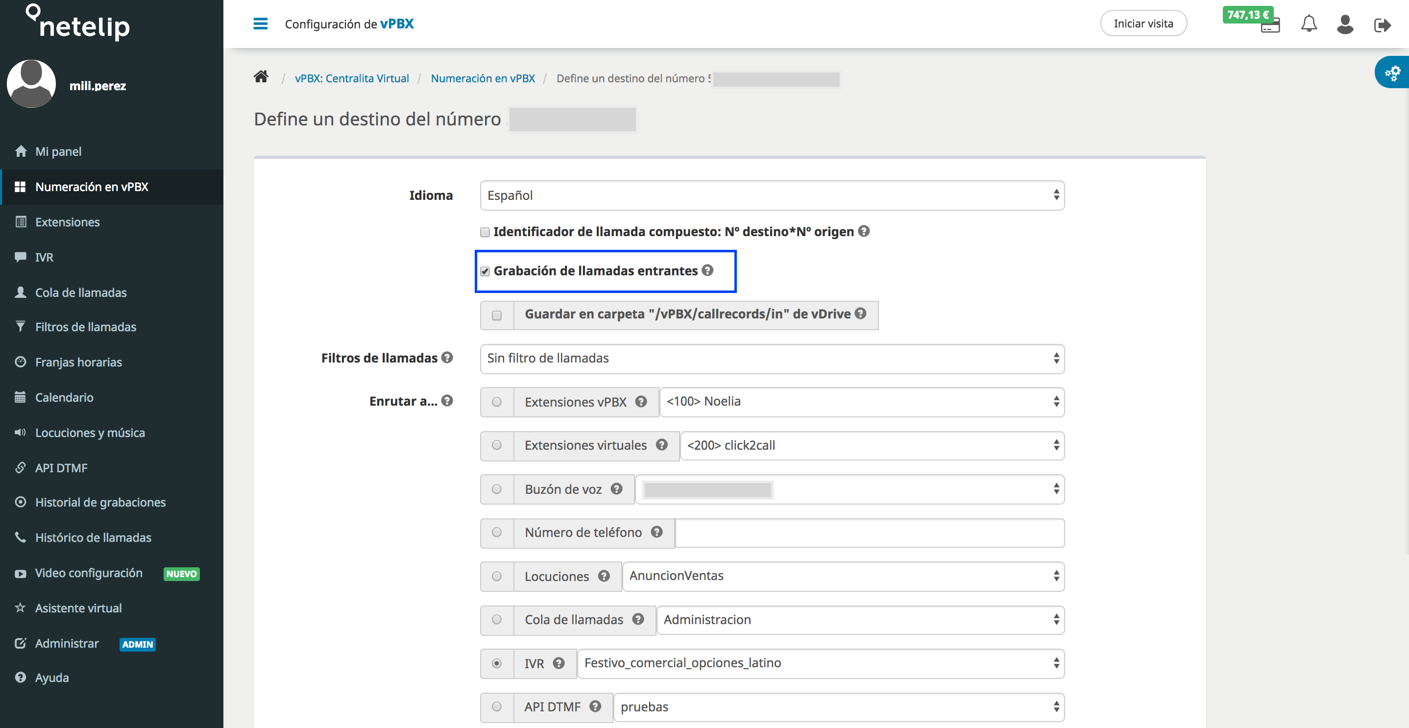
Task: Click the logout arrow icon
Action: pos(1382,25)
